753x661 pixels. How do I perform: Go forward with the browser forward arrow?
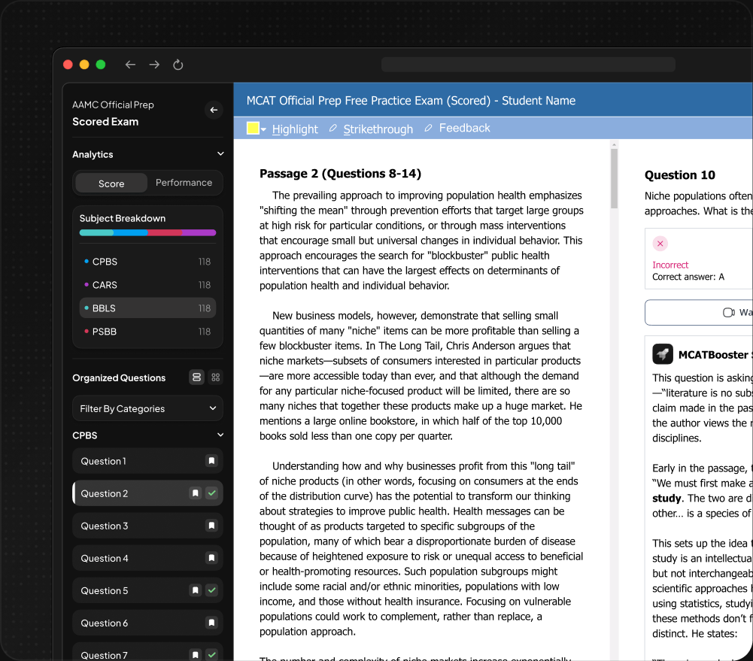click(154, 65)
